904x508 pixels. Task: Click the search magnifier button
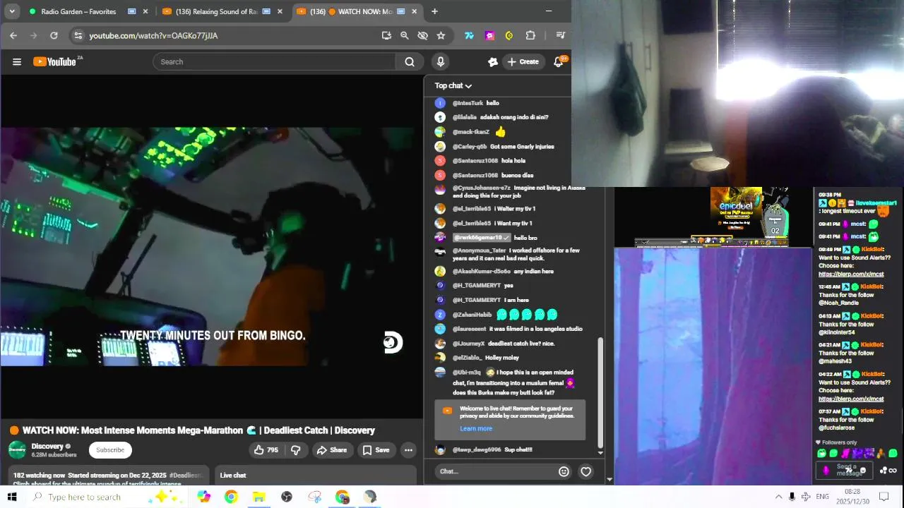[x=410, y=62]
